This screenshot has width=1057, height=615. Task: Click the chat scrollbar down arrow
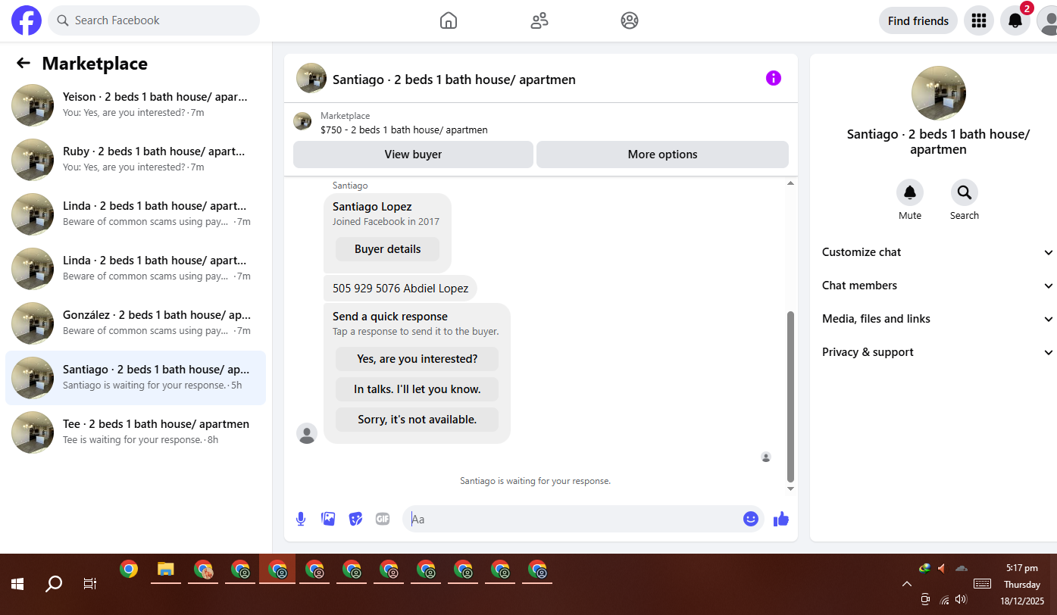[x=790, y=489]
